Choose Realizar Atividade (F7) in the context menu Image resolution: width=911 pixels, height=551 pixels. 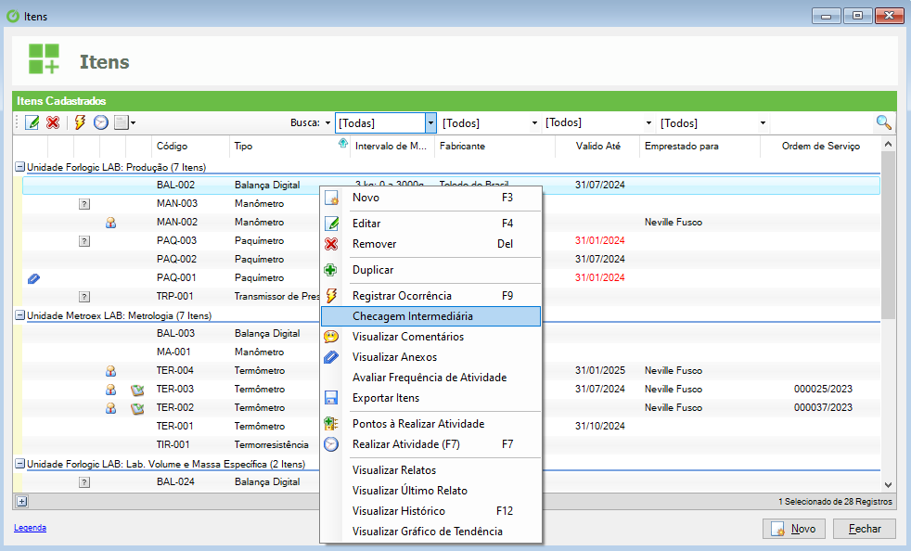coord(430,444)
